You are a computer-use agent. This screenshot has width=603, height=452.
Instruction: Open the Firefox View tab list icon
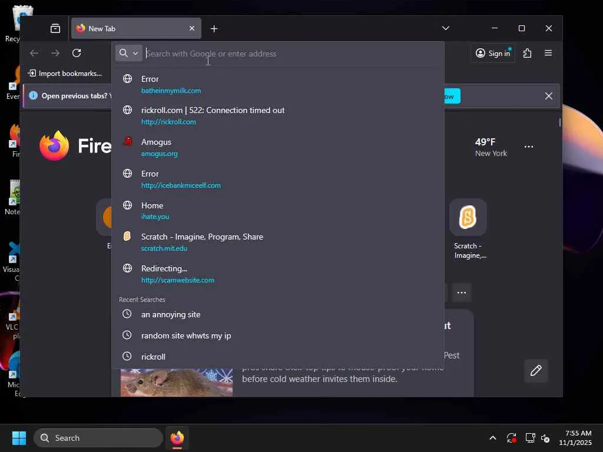55,28
